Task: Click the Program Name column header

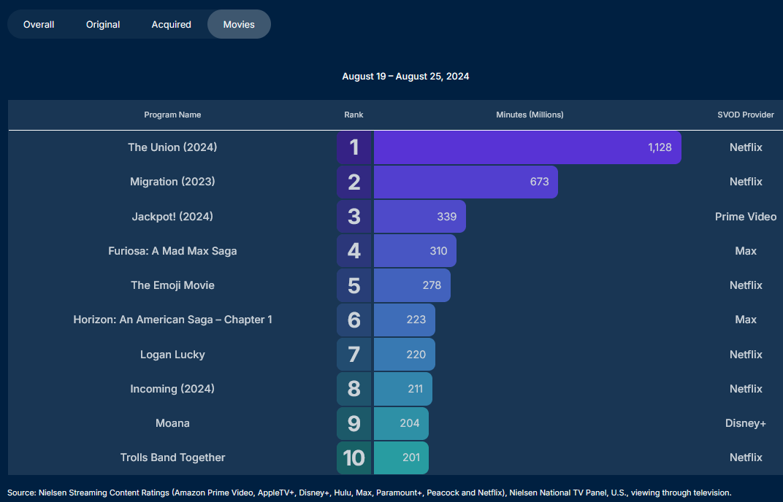Action: pos(172,115)
